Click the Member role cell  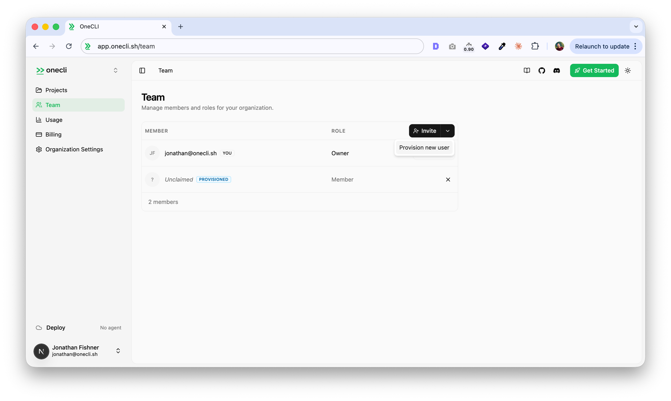click(x=342, y=179)
